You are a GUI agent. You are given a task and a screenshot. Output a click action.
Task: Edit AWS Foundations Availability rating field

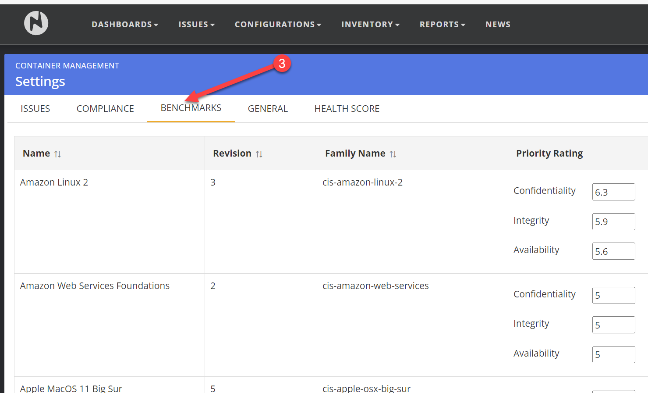click(x=613, y=355)
